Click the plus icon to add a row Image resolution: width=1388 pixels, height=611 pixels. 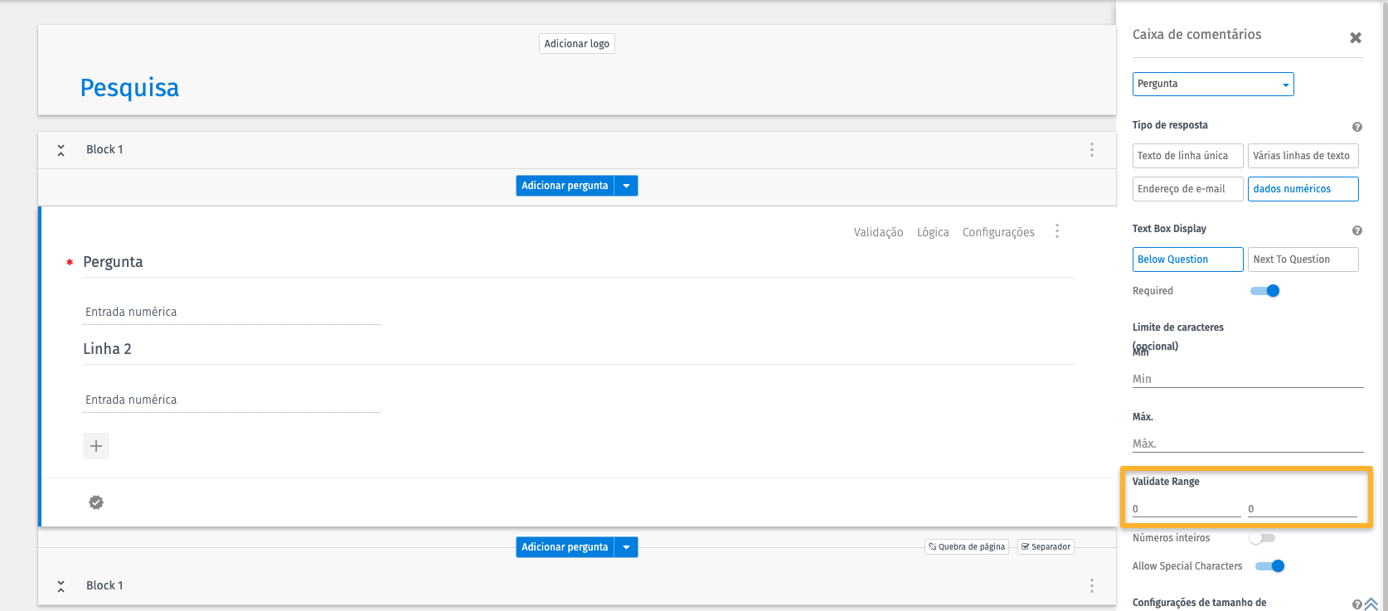tap(96, 446)
